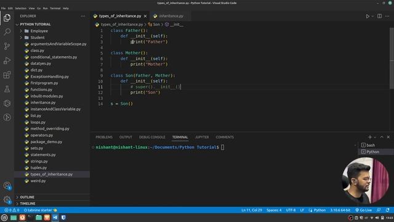This screenshot has width=394, height=222.
Task: Open the terminal icon in taskbar
Action: click(x=30, y=218)
